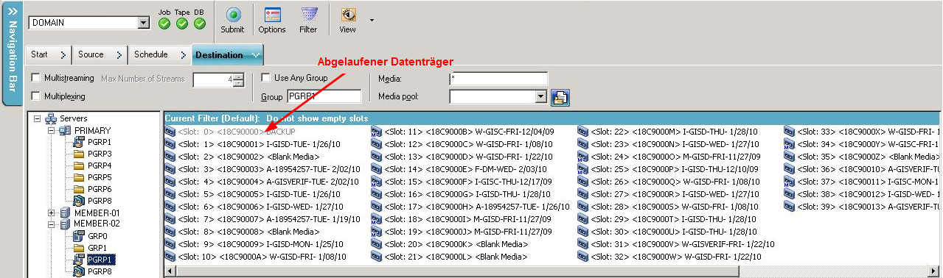Click tape icon of Slot 34
Viewport: 943px width, 278px height.
tap(789, 144)
